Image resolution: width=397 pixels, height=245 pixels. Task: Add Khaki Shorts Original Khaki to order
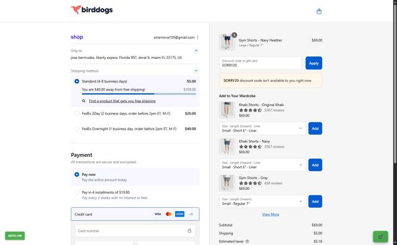coord(315,128)
